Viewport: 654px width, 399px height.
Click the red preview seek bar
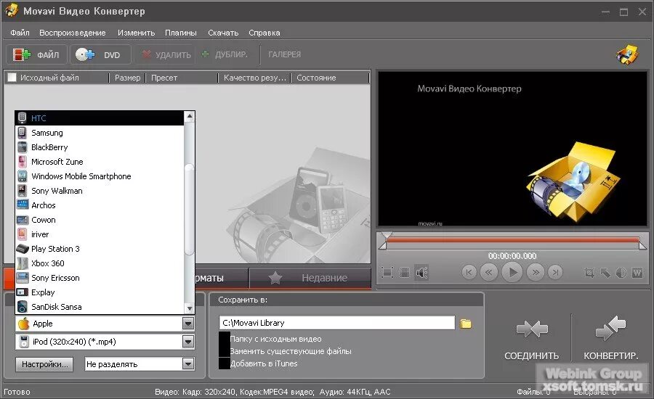[512, 239]
